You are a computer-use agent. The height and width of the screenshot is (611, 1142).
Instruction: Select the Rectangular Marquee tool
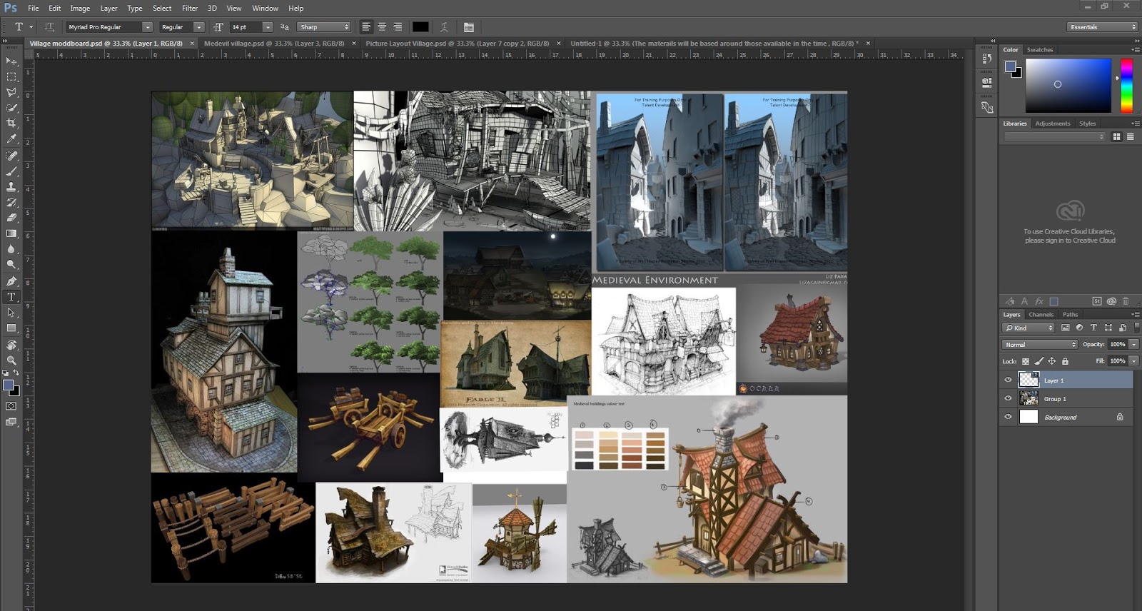(11, 76)
